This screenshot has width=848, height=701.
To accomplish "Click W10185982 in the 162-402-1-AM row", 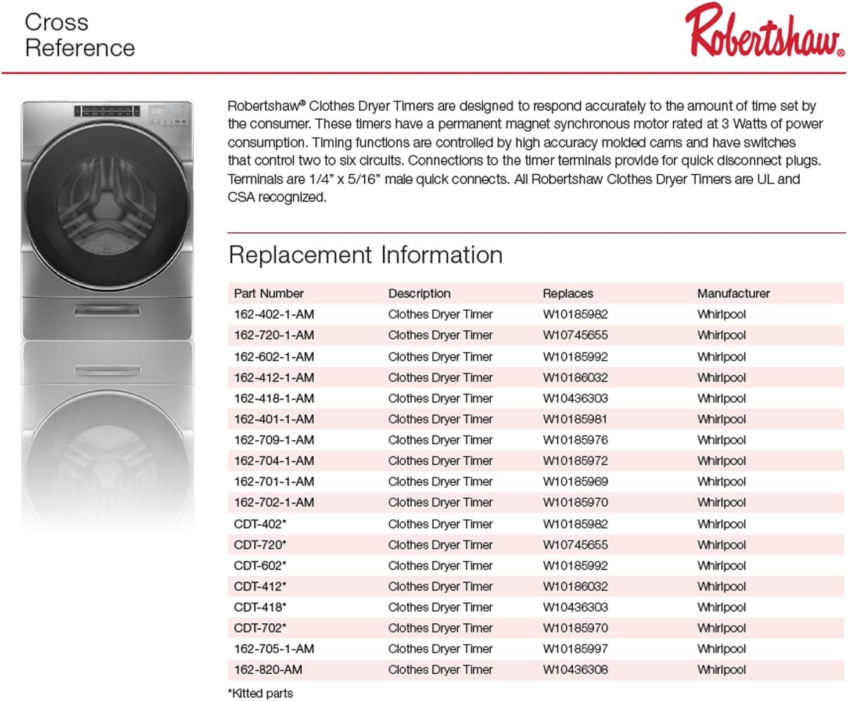I will coord(576,314).
